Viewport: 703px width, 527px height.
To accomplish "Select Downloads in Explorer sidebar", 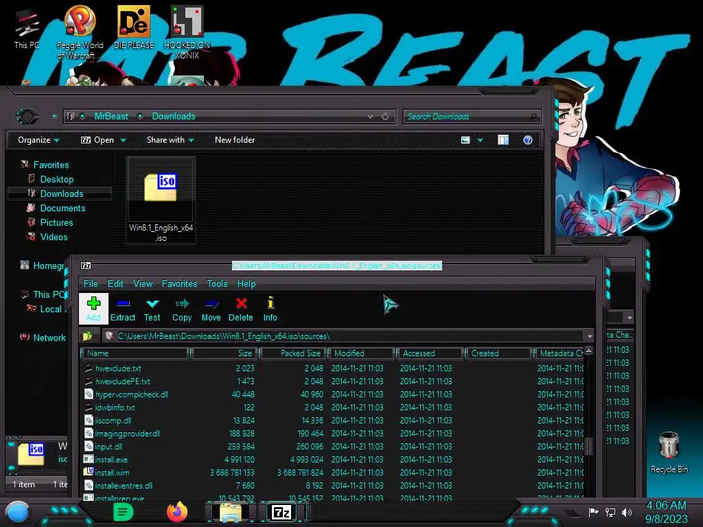I will point(61,194).
